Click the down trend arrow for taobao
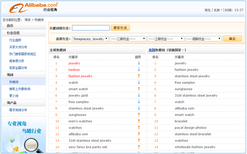The width and height of the screenshot is (247, 154). [x=139, y=69]
